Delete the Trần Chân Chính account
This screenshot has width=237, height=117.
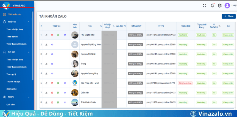tap(52, 102)
